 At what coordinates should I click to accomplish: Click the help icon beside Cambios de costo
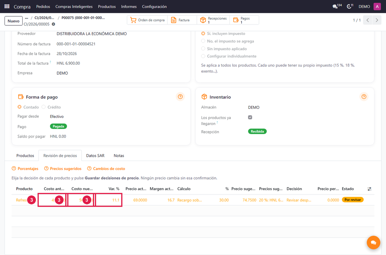pos(89,168)
